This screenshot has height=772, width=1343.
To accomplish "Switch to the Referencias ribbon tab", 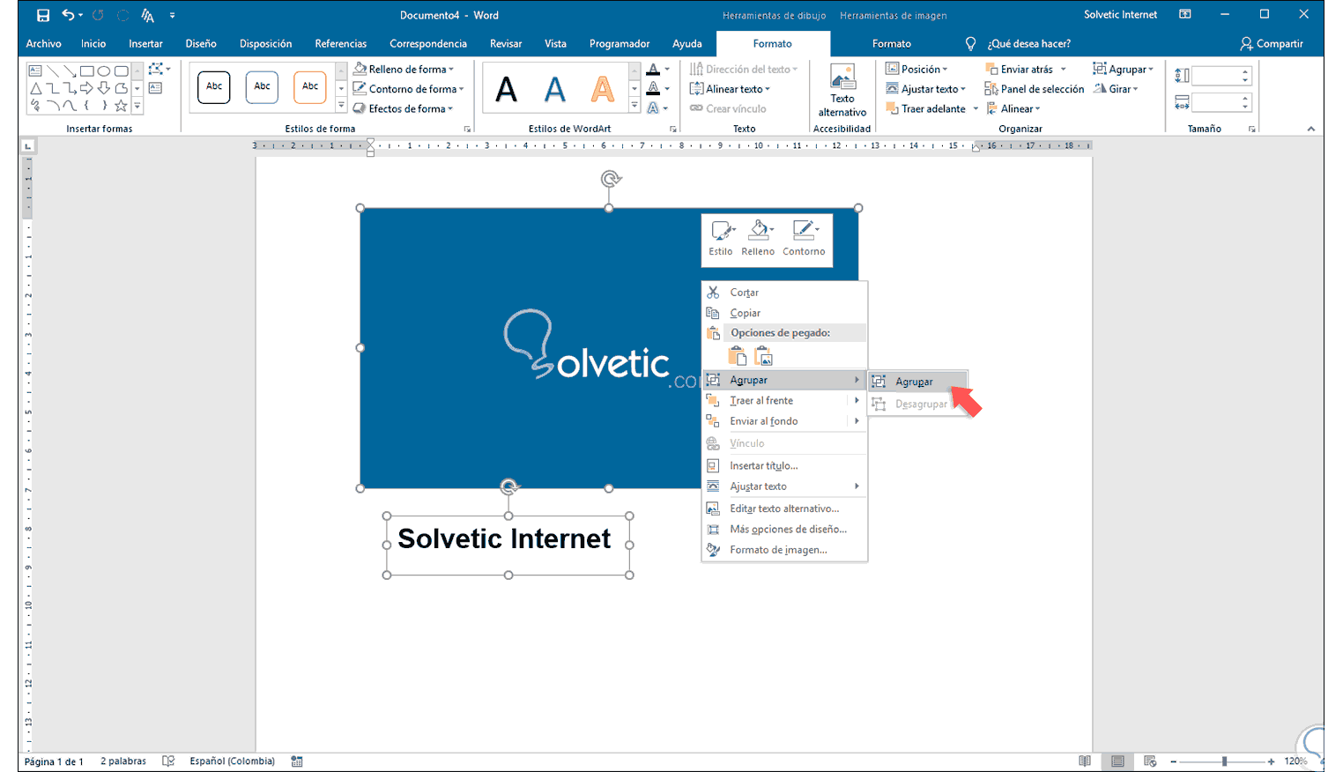I will pos(341,43).
